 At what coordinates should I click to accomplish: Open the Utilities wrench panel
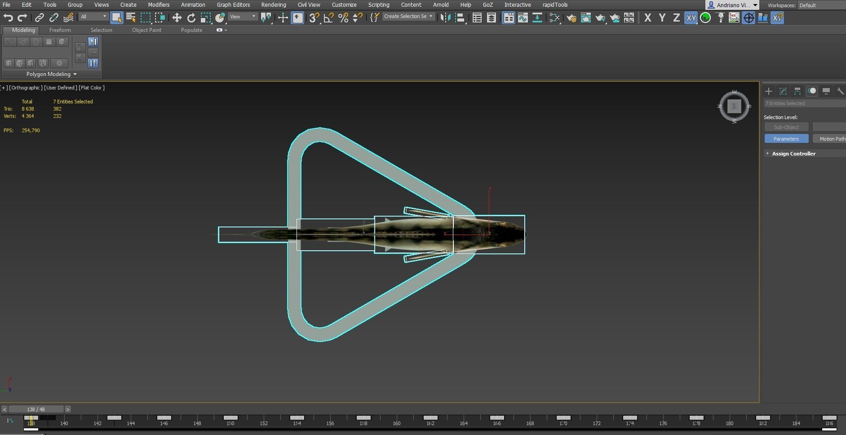tap(840, 91)
